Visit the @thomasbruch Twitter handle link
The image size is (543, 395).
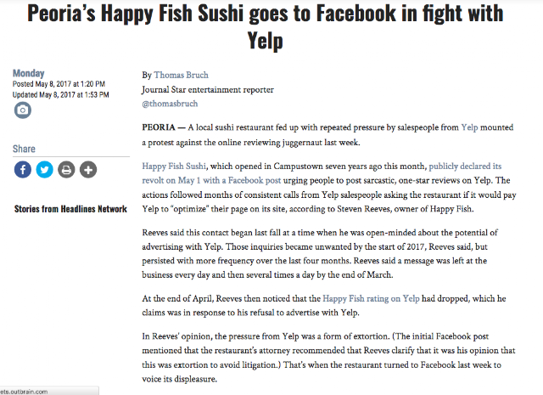(x=170, y=104)
